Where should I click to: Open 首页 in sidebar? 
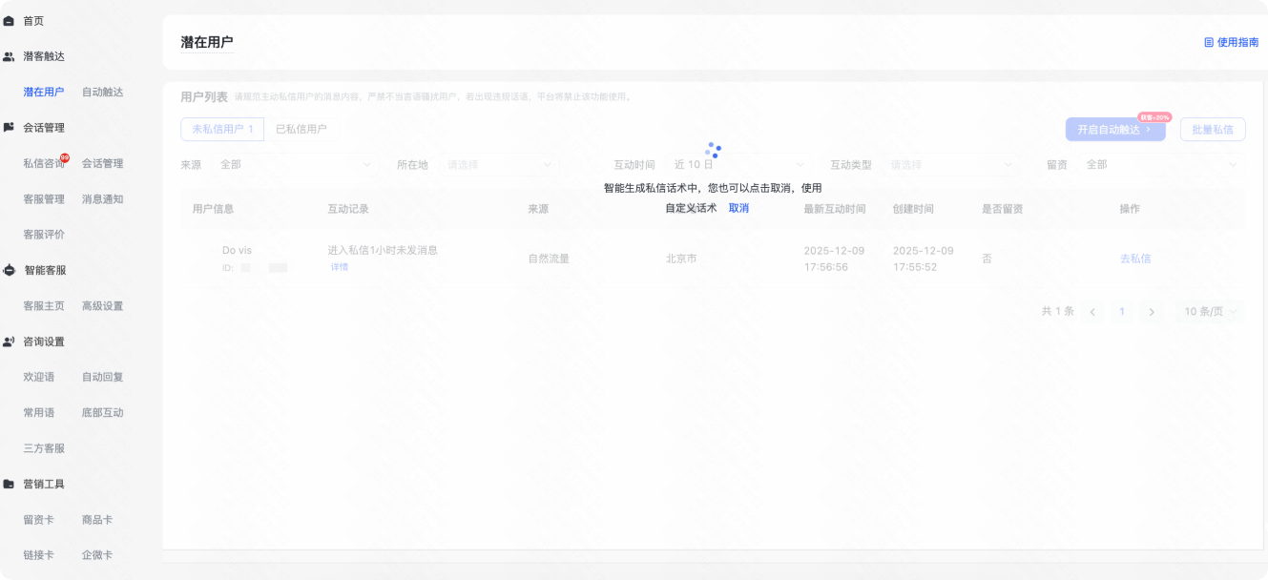click(33, 21)
